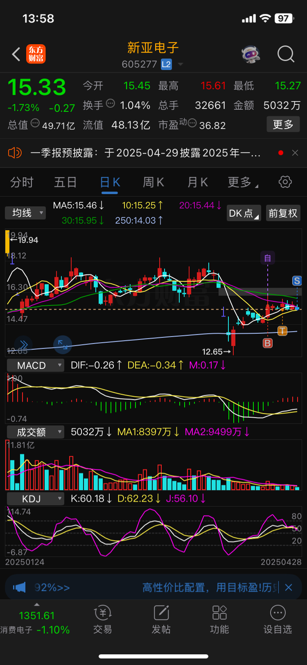This screenshot has height=665, width=307.
Task: Tap the 总值 info icon
Action: tap(35, 123)
